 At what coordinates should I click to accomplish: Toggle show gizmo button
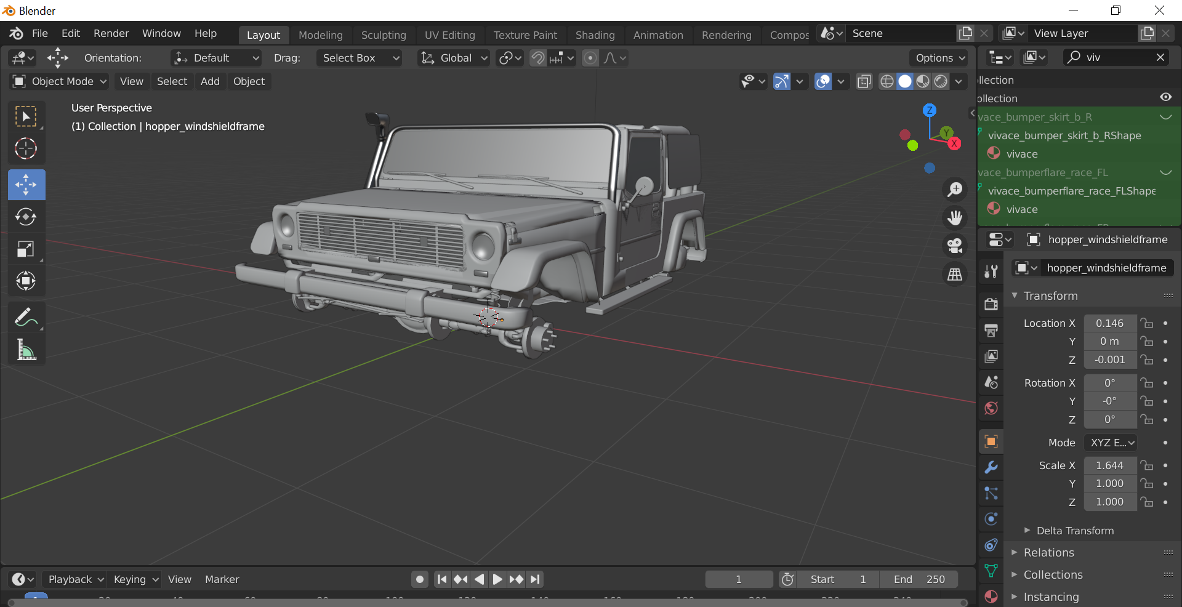pyautogui.click(x=782, y=81)
